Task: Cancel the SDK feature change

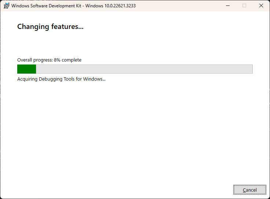Action: 250,190
